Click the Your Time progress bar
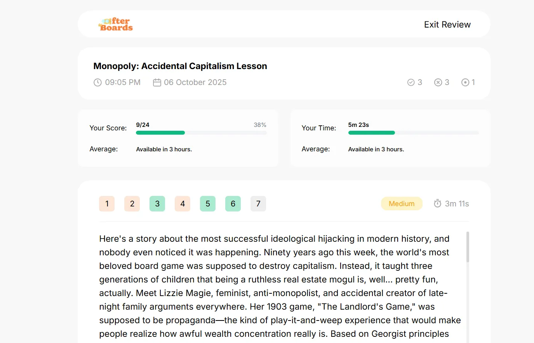534x343 pixels. pos(414,133)
